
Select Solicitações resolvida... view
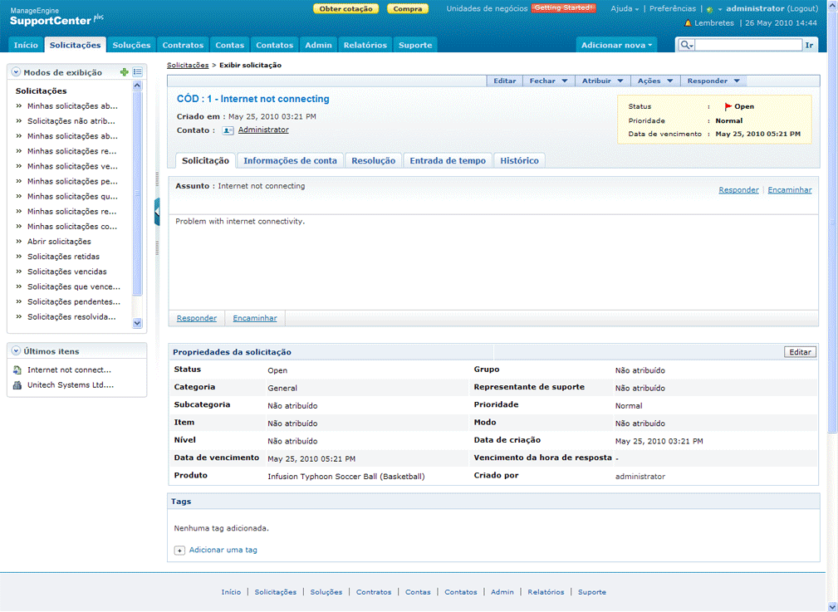click(71, 317)
